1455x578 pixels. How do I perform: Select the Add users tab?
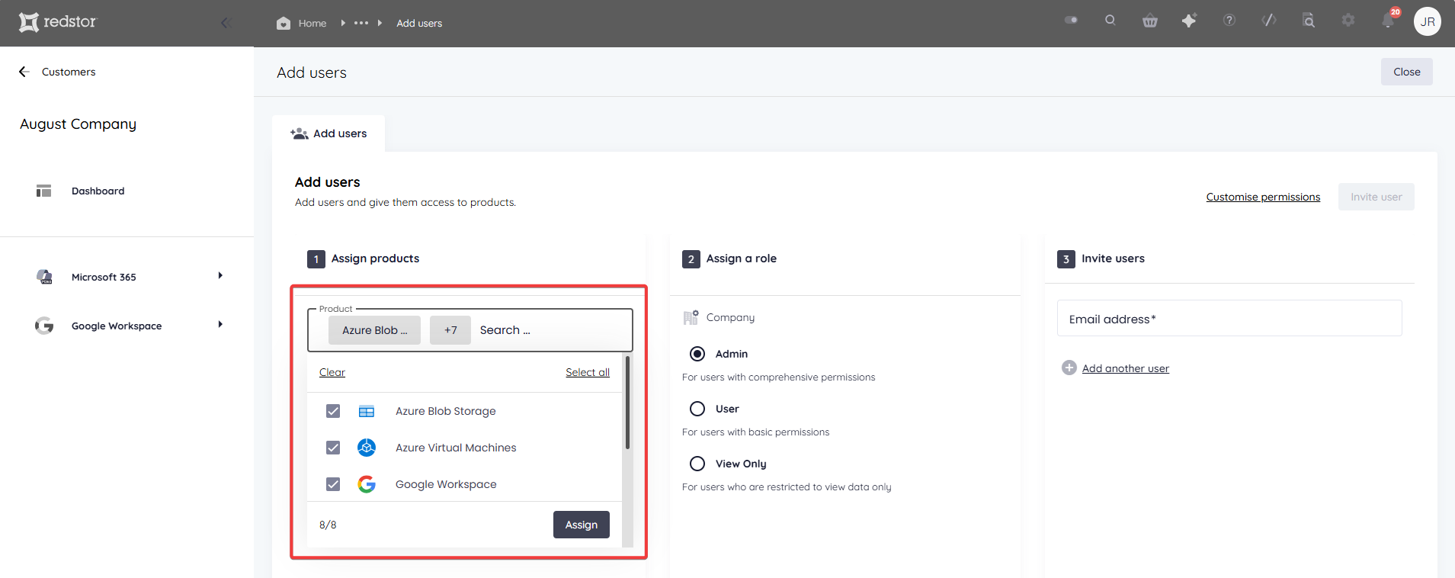(328, 133)
